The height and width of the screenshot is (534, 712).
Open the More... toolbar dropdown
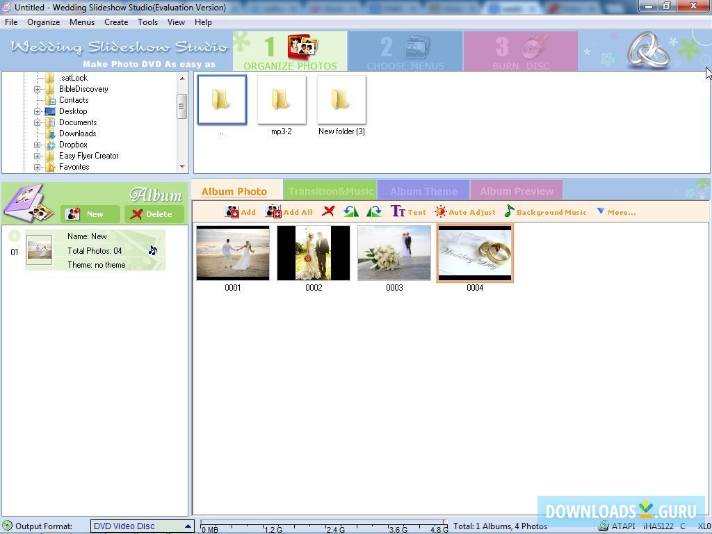pyautogui.click(x=617, y=212)
